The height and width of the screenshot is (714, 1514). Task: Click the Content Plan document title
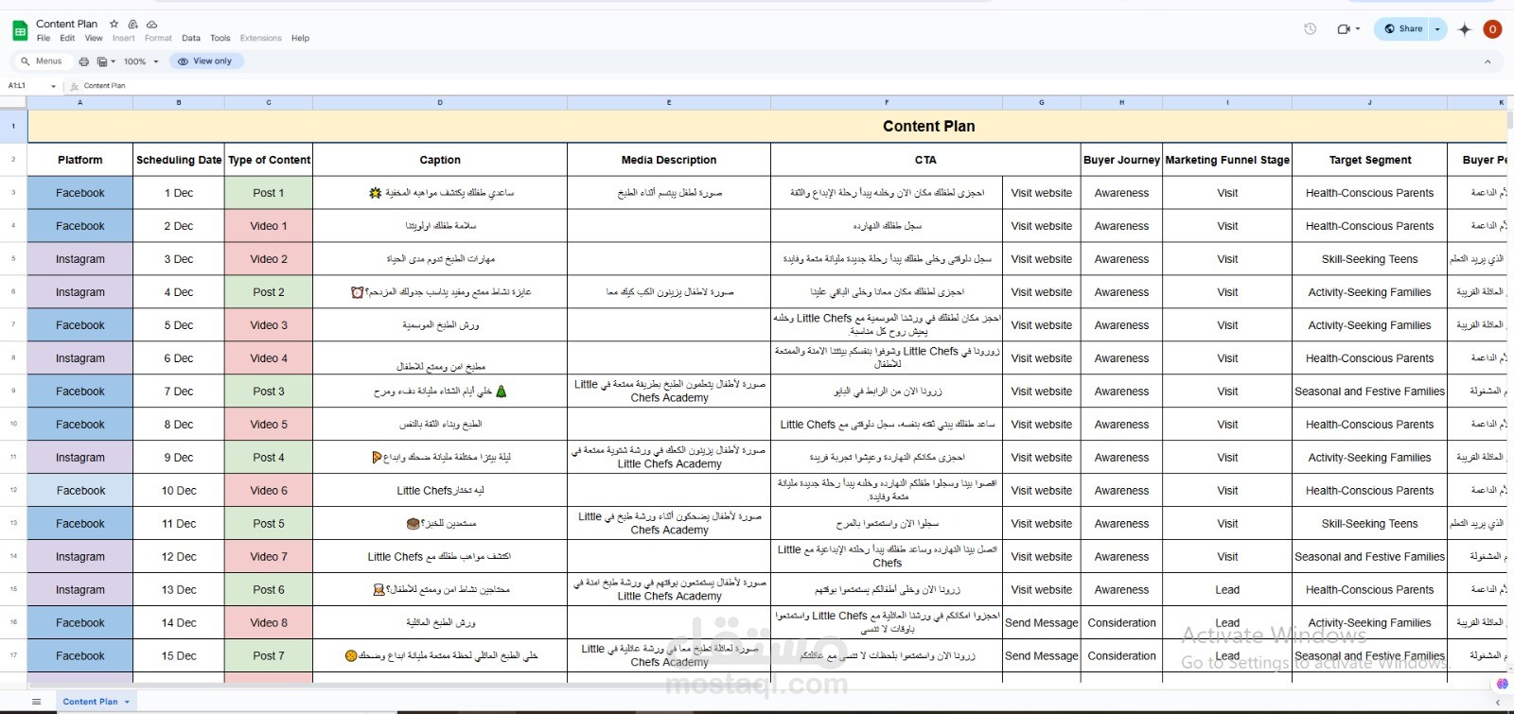pyautogui.click(x=66, y=24)
